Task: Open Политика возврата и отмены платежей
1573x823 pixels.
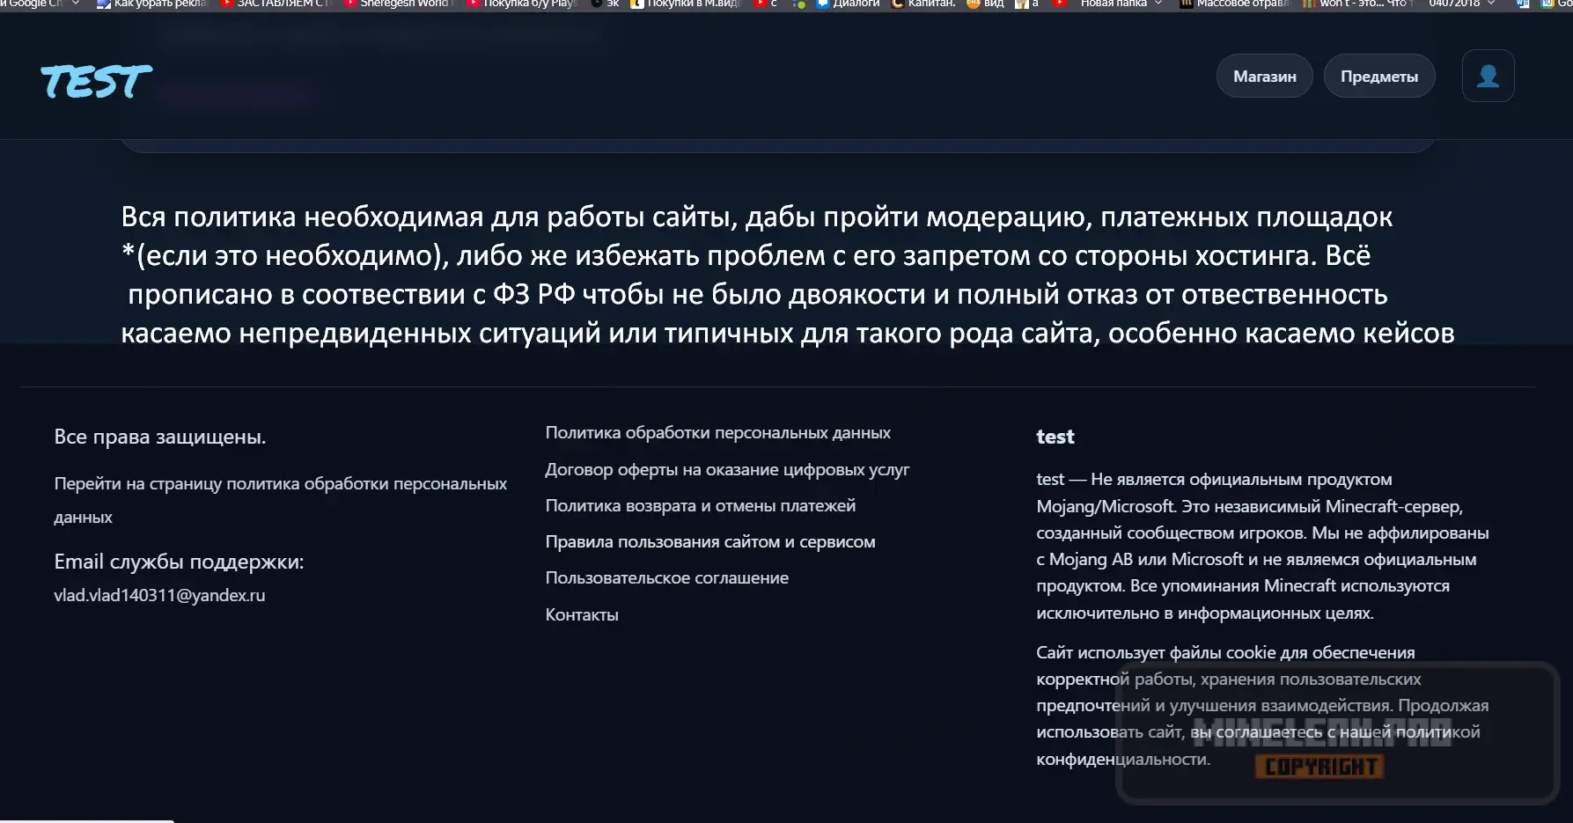Action: [x=700, y=506]
